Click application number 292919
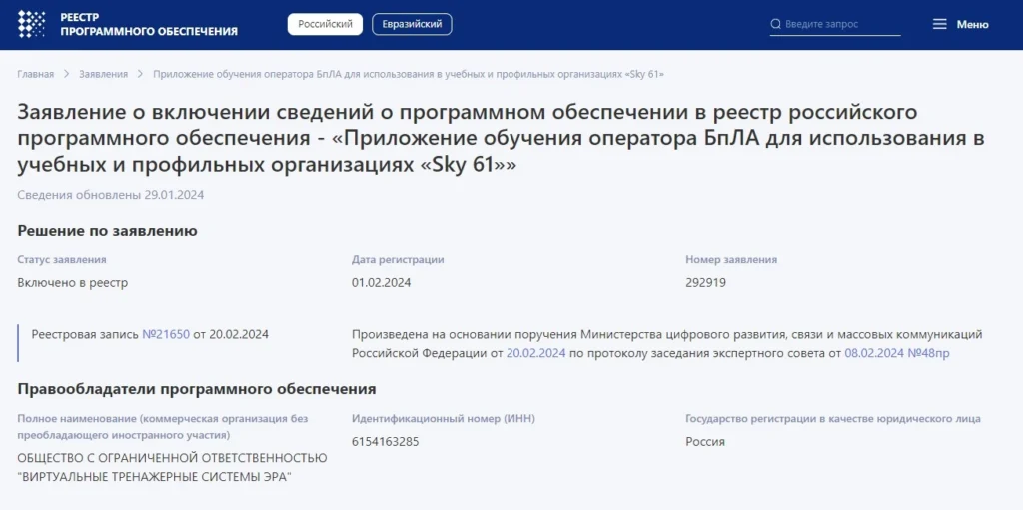Screen dimensions: 1023x510 (x=705, y=282)
